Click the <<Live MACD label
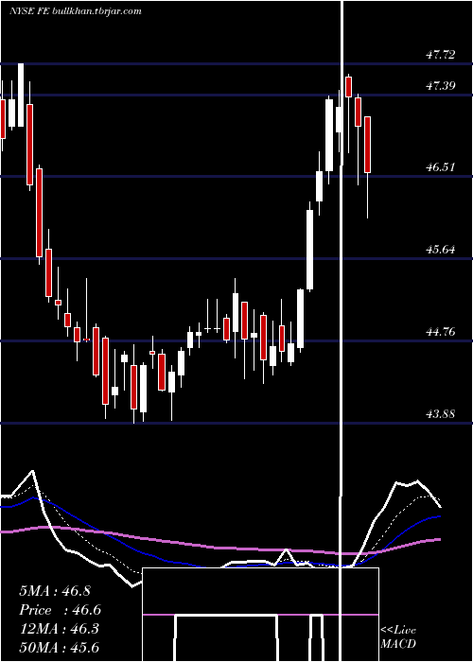The width and height of the screenshot is (473, 662). click(x=398, y=636)
